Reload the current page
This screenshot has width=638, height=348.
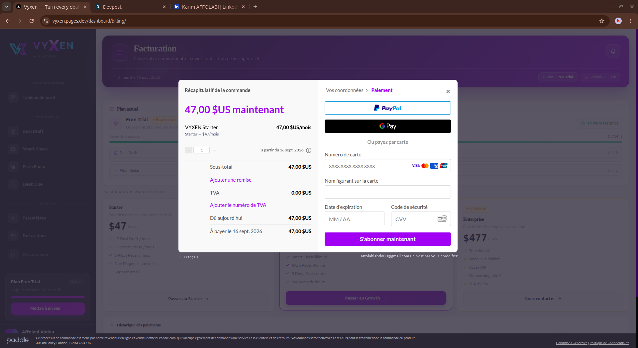click(32, 21)
